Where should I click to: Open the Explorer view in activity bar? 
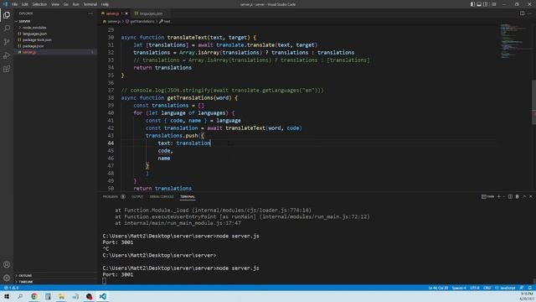coord(7,15)
